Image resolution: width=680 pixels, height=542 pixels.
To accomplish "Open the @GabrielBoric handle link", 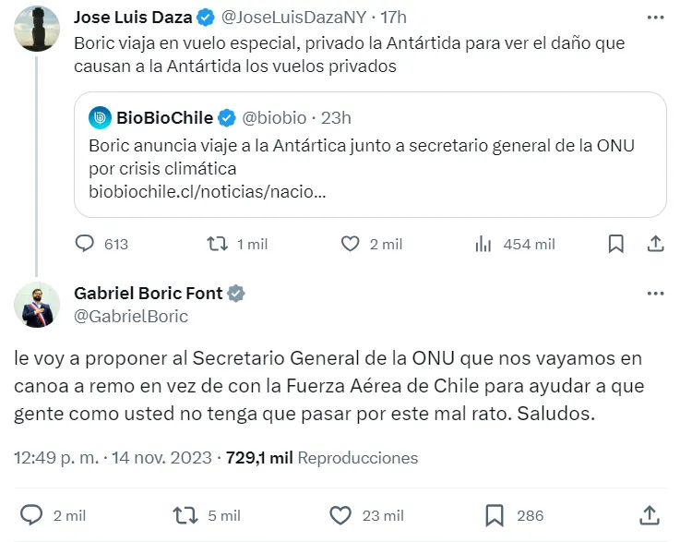I will click(x=130, y=316).
